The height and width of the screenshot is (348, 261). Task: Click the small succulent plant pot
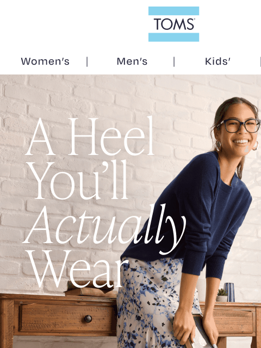[222, 296]
